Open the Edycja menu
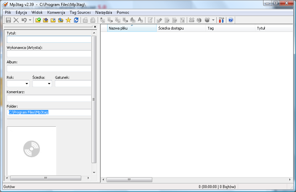The image size is (296, 192). pos(21,12)
